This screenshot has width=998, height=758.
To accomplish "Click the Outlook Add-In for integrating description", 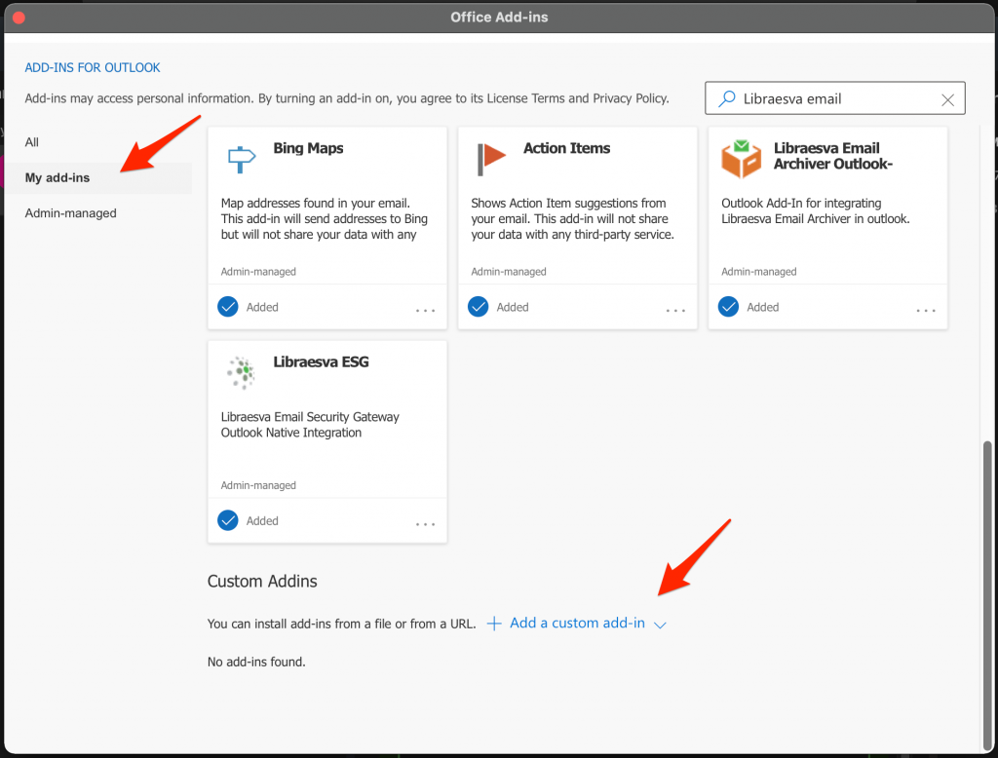I will (x=816, y=210).
